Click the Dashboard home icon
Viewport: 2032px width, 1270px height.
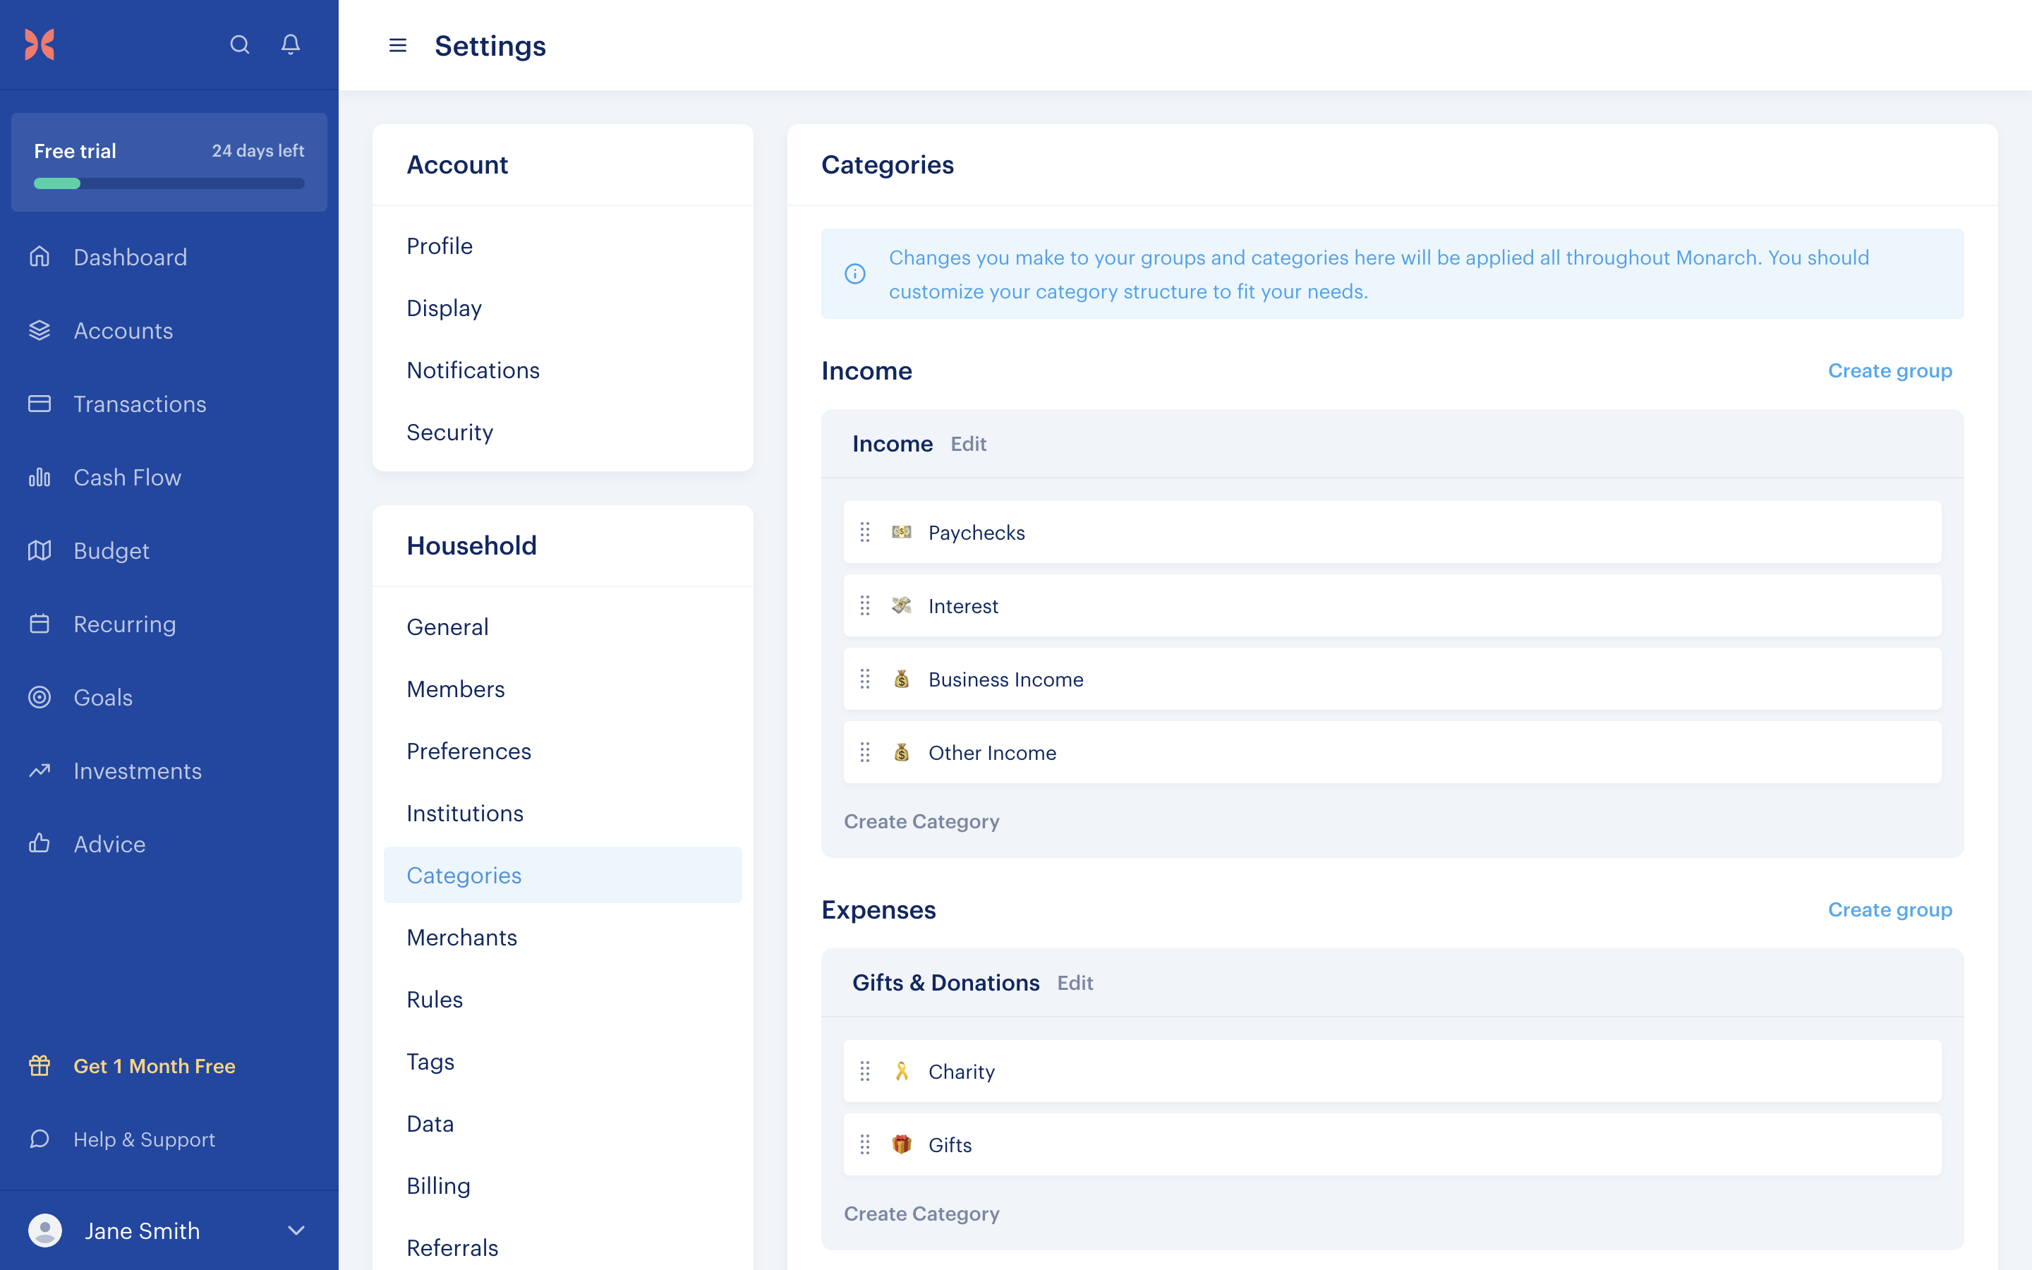(40, 256)
